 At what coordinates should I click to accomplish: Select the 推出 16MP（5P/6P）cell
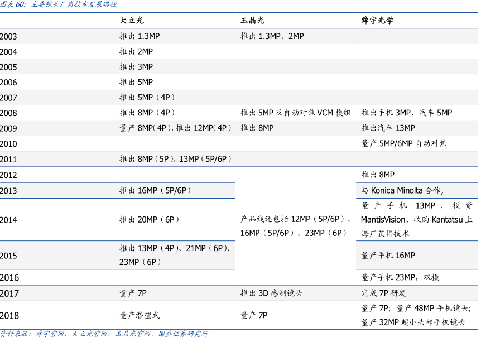(x=156, y=190)
